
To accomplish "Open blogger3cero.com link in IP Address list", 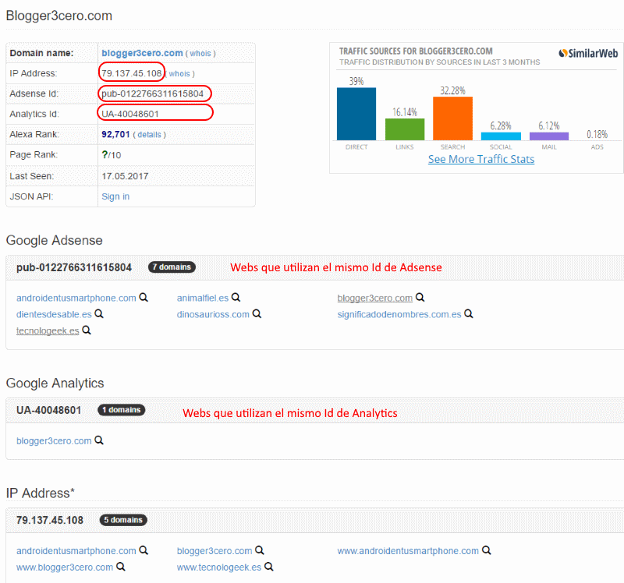I will click(214, 551).
